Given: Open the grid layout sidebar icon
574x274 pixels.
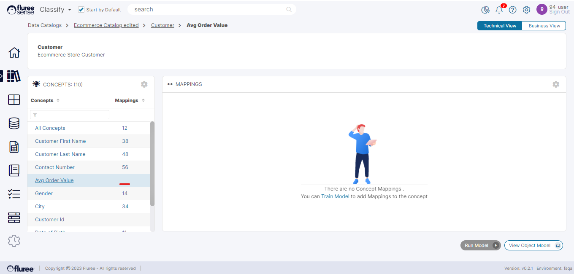Looking at the screenshot, I should (14, 100).
